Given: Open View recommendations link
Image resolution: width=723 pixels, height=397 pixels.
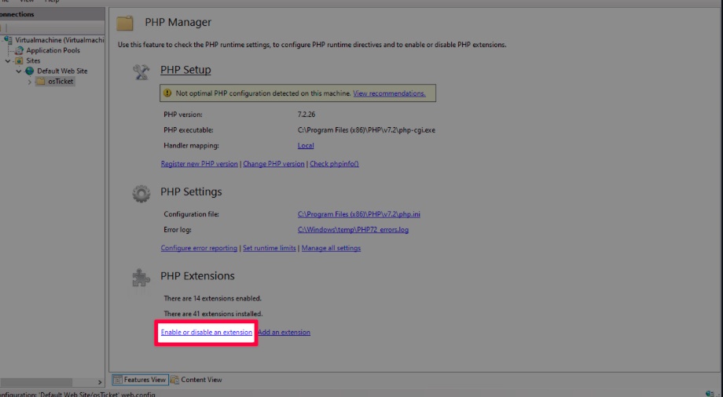Looking at the screenshot, I should point(389,93).
